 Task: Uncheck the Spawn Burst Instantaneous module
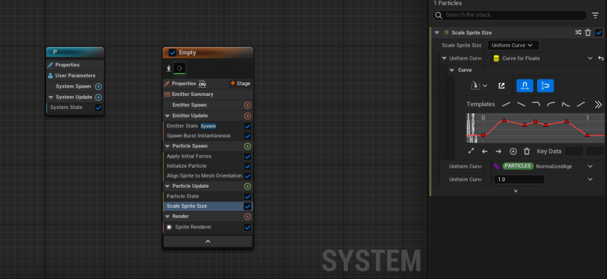[x=247, y=136]
